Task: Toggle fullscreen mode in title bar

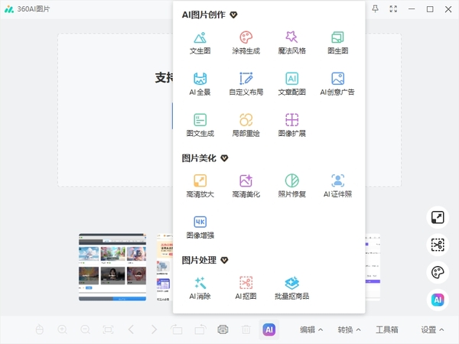Action: click(x=394, y=9)
